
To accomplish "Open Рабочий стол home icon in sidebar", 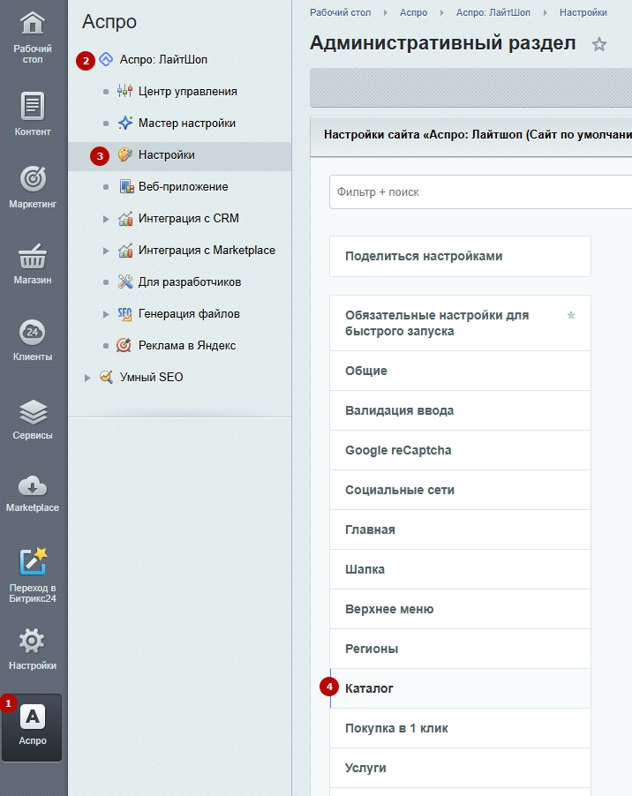I will [x=33, y=23].
